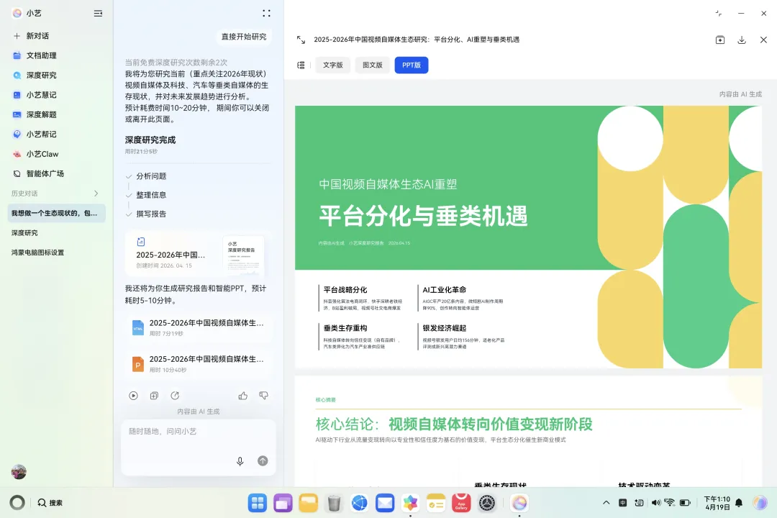This screenshot has height=518, width=777.
Task: Show hidden system tray icons in the taskbar
Action: click(x=606, y=503)
